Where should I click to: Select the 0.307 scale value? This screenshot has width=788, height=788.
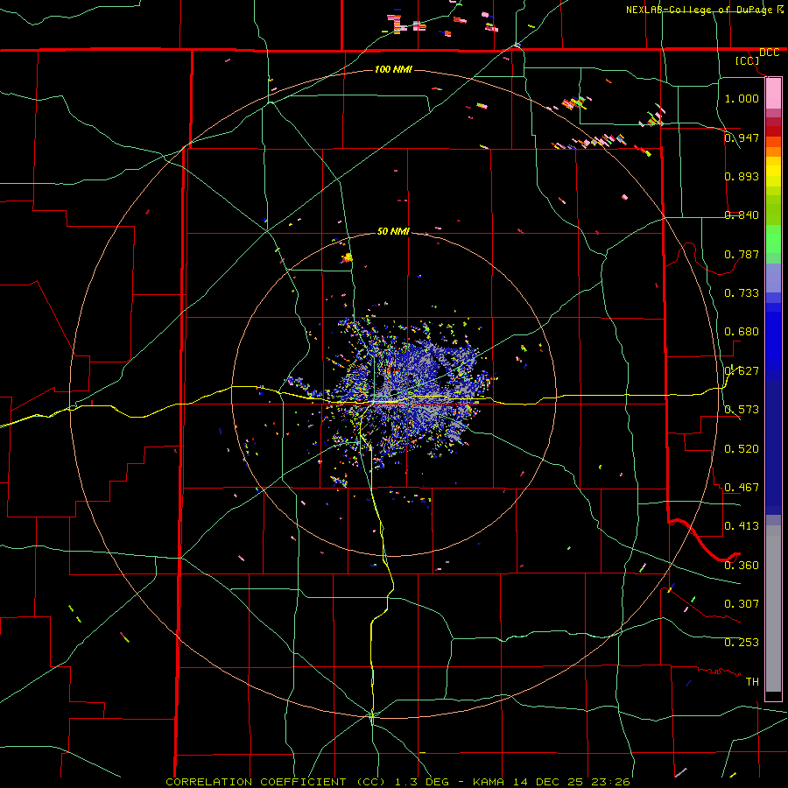742,604
